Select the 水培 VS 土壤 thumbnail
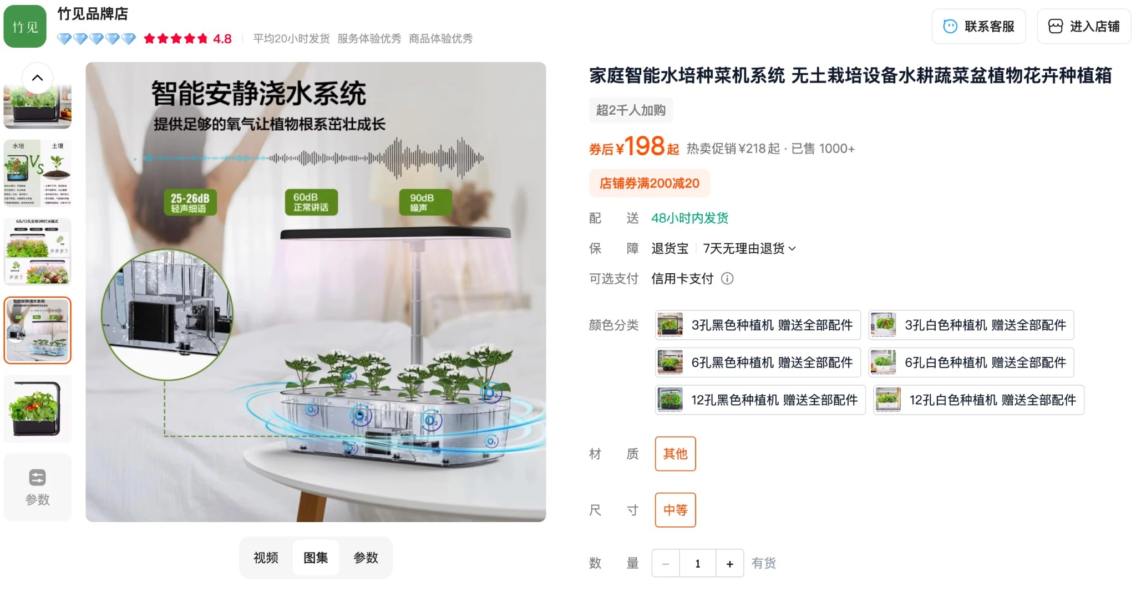This screenshot has width=1136, height=593. click(x=37, y=173)
